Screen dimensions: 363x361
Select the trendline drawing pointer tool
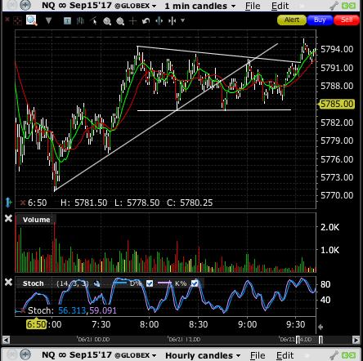point(93,20)
